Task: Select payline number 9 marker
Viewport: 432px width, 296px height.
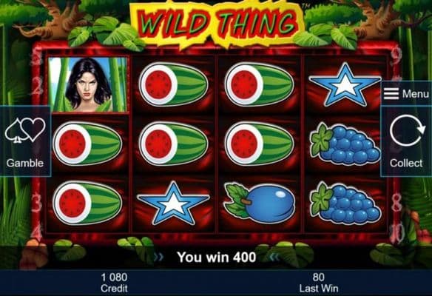Action: click(396, 58)
